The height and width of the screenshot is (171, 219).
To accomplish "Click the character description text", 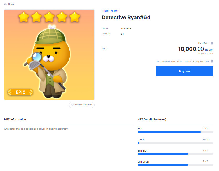I will 36,129.
